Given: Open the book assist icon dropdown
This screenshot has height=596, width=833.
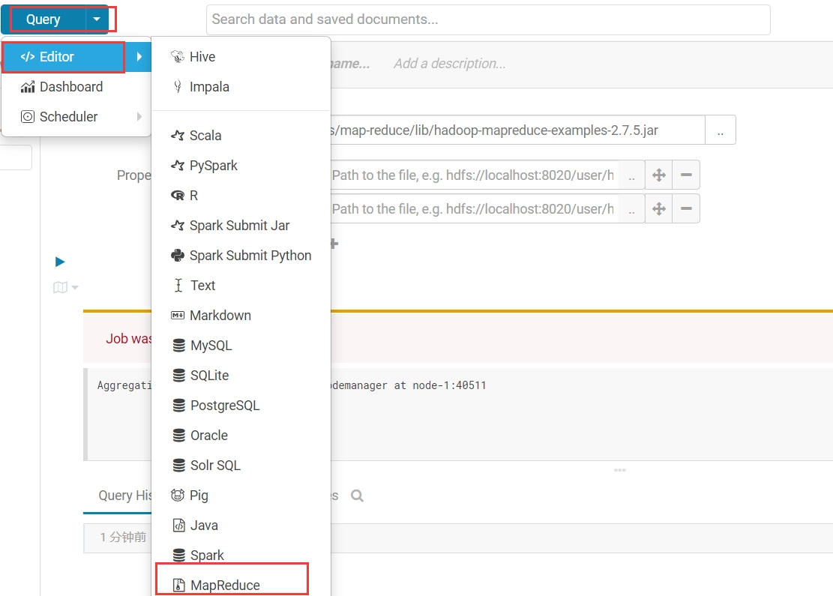Looking at the screenshot, I should point(66,287).
